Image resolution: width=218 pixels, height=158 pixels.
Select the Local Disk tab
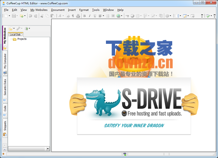15,35
